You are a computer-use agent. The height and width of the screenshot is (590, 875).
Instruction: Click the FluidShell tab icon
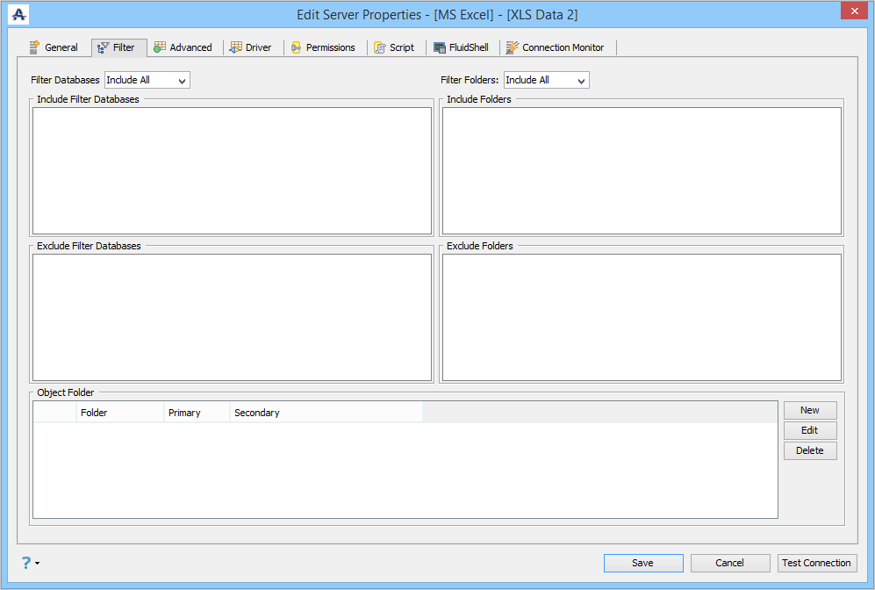click(x=440, y=47)
